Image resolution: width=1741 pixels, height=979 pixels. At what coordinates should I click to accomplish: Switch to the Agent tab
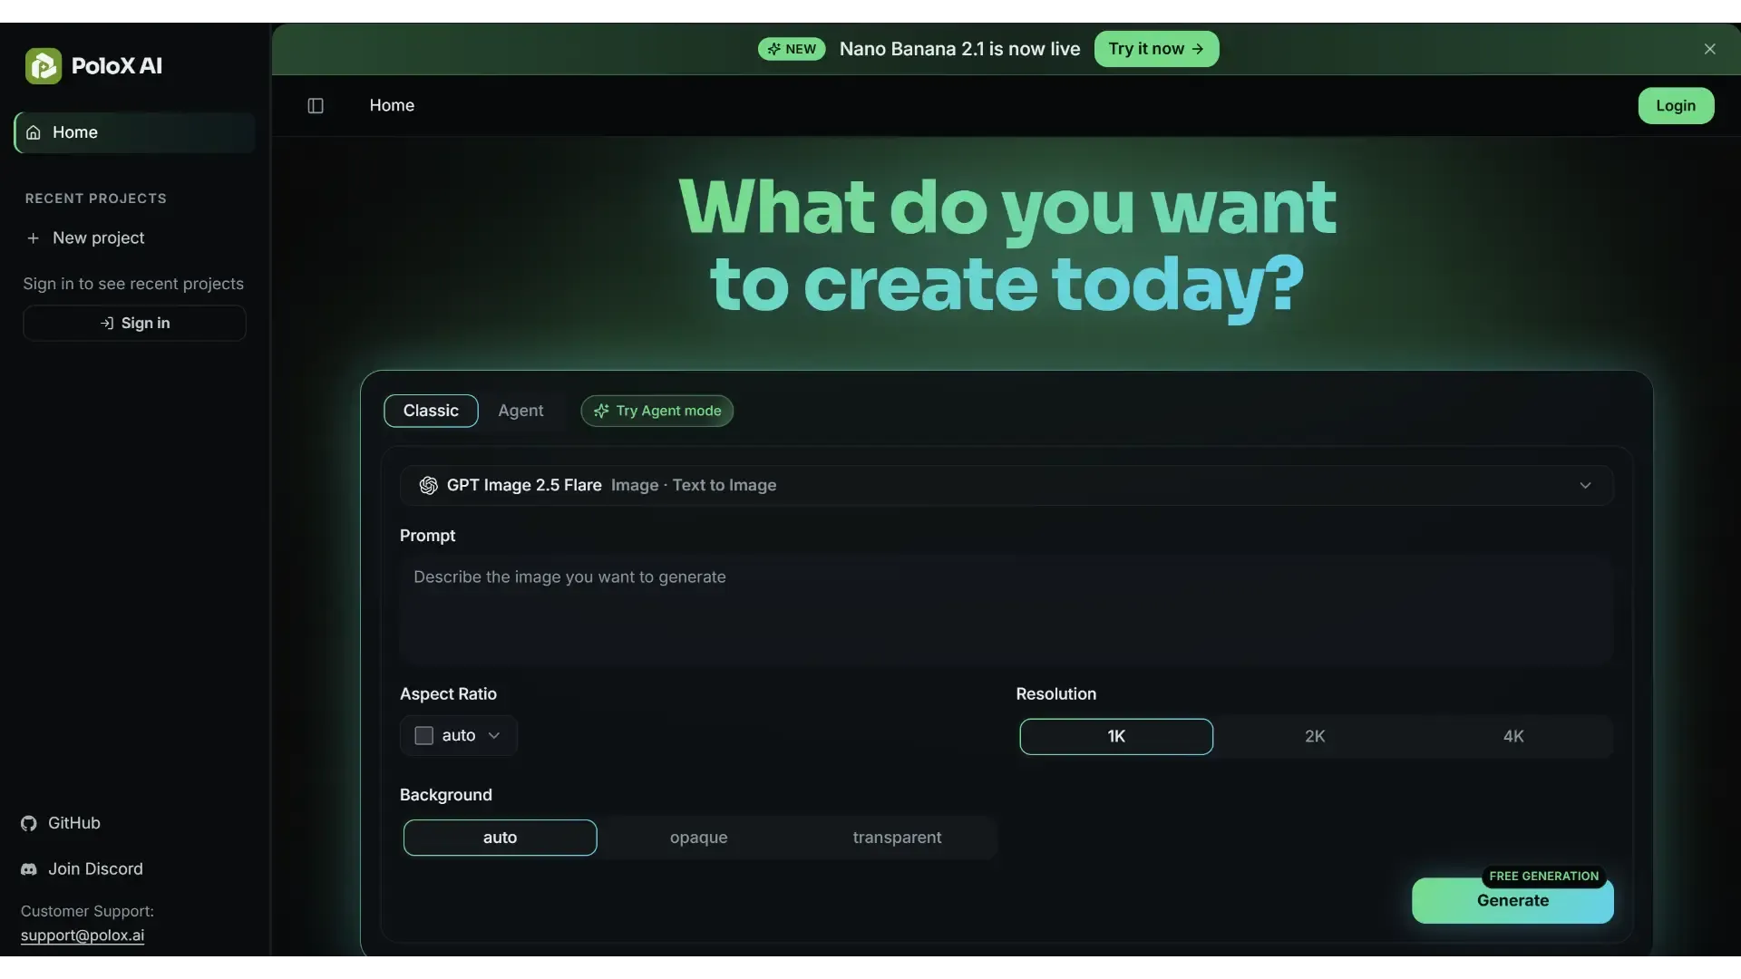pyautogui.click(x=520, y=411)
